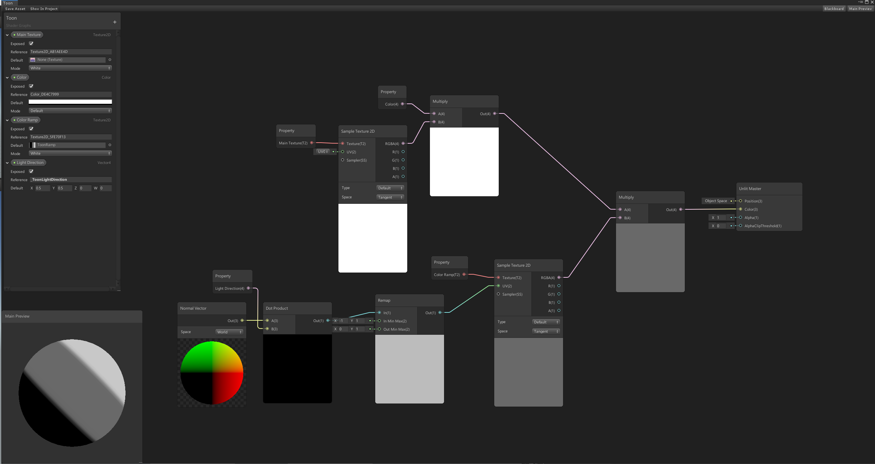Screen dimensions: 875x464
Task: Open the white Color default swatch
Action: coord(70,102)
